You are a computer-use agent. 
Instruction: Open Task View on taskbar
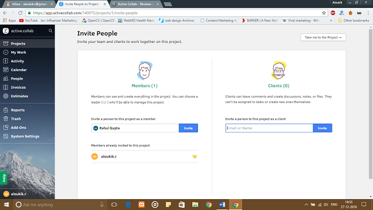(x=114, y=204)
